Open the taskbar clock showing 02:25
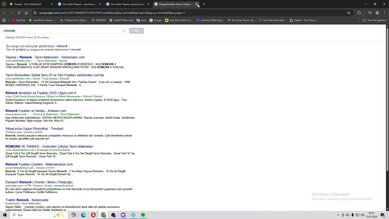Viewport: 389px width, 219px height. [371, 215]
